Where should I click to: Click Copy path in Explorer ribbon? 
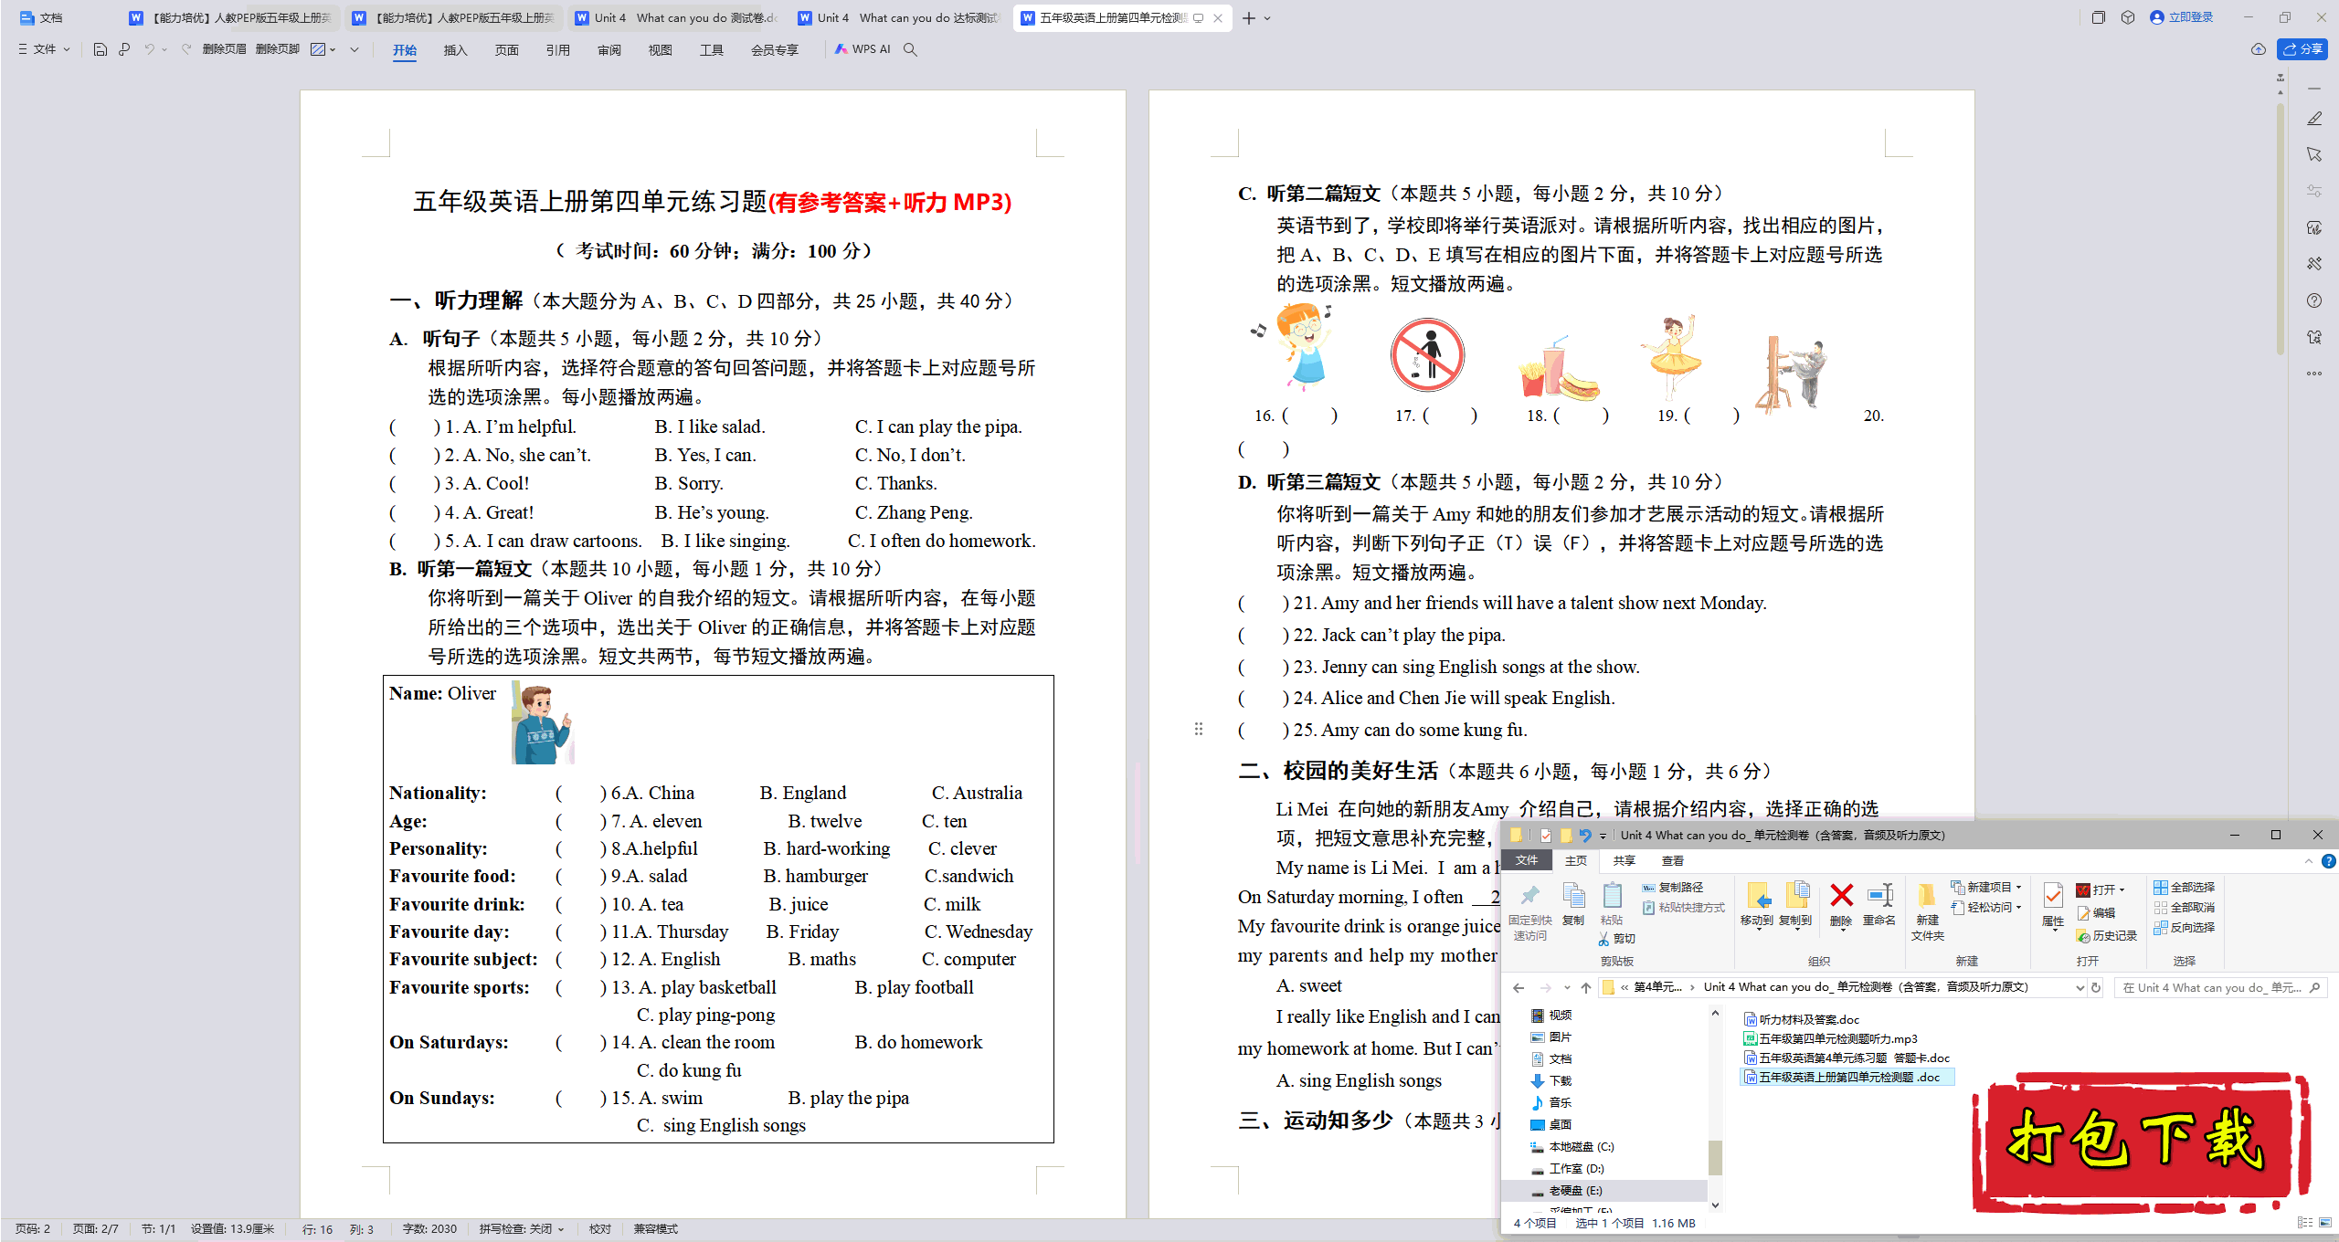[1673, 888]
